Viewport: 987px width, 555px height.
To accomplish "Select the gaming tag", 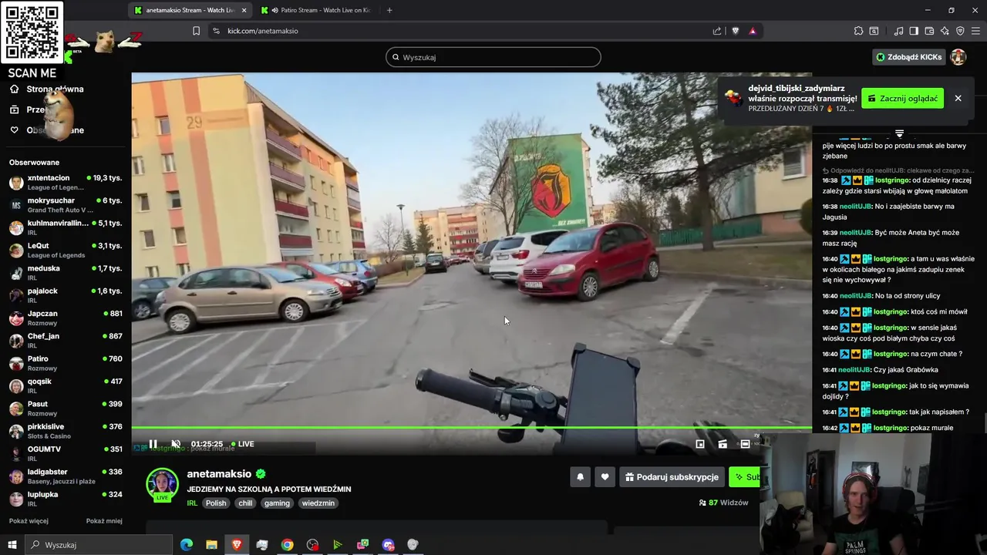I will pyautogui.click(x=277, y=503).
